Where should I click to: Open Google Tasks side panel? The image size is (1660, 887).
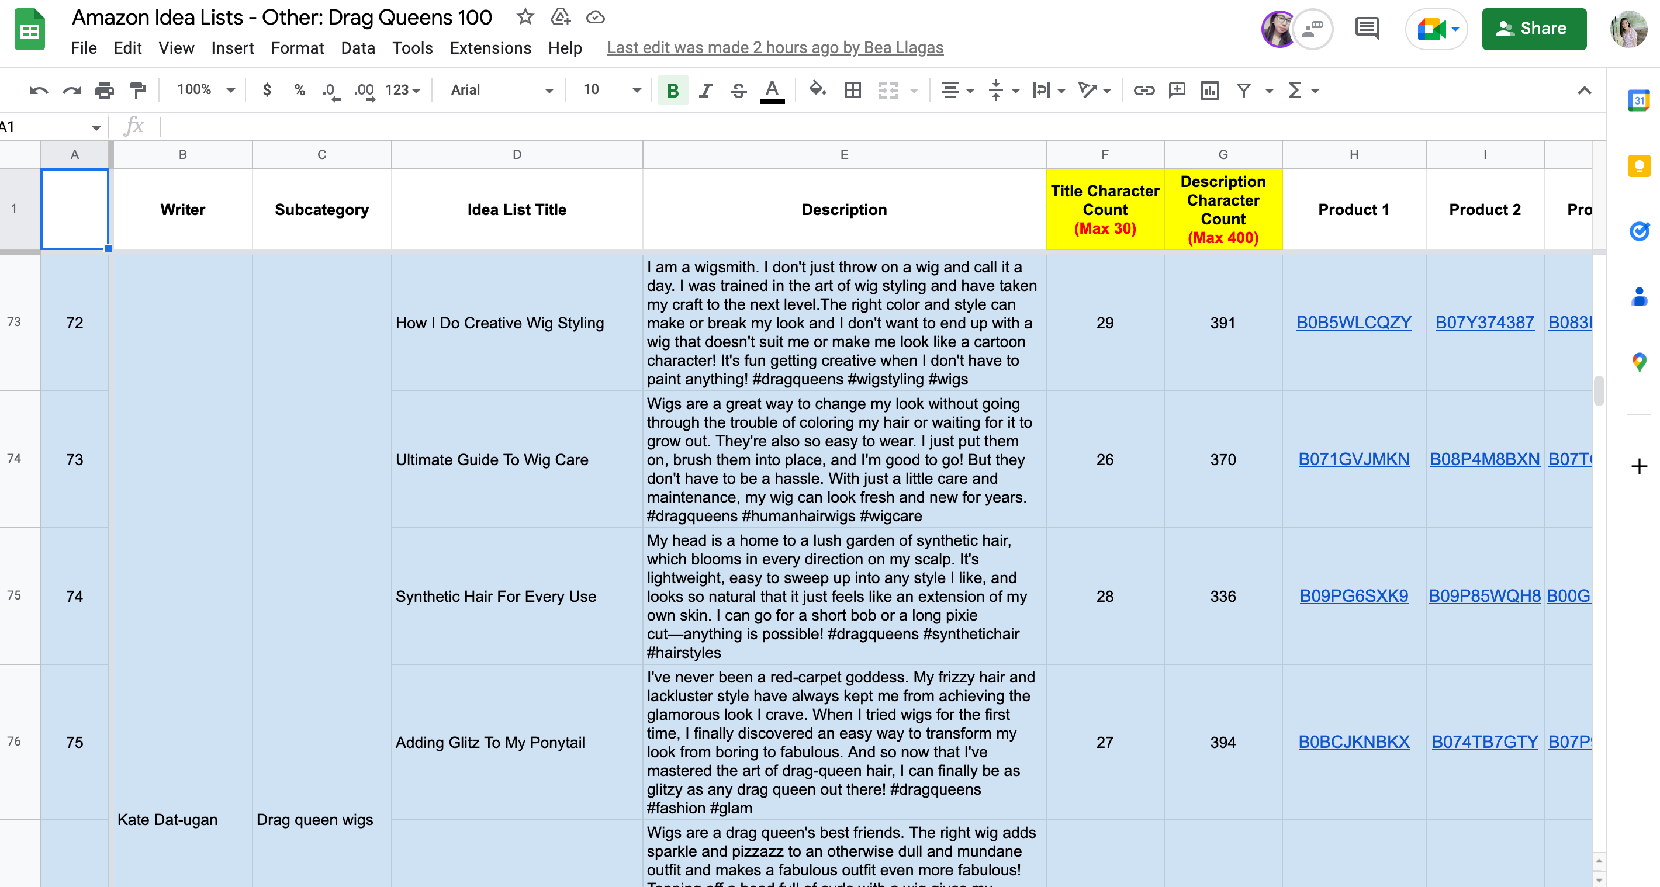coord(1639,231)
